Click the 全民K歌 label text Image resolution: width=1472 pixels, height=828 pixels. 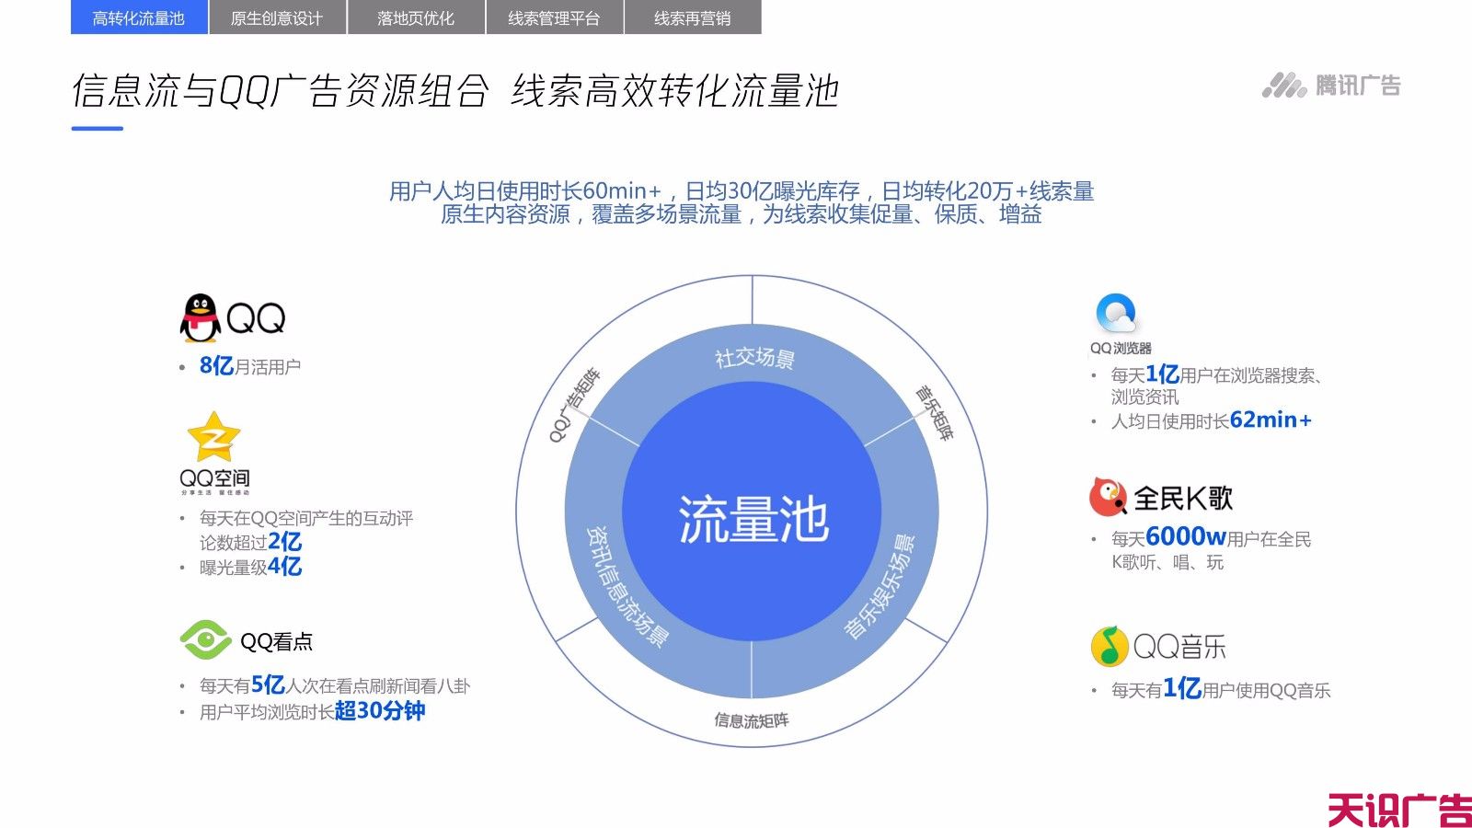coord(1182,499)
